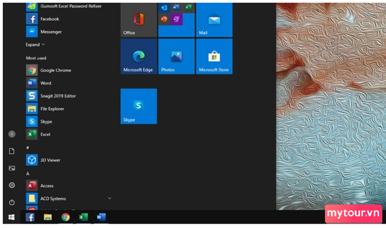Open the ACD Systems folder entry
Screen dimensions: 386x228
click(68, 198)
